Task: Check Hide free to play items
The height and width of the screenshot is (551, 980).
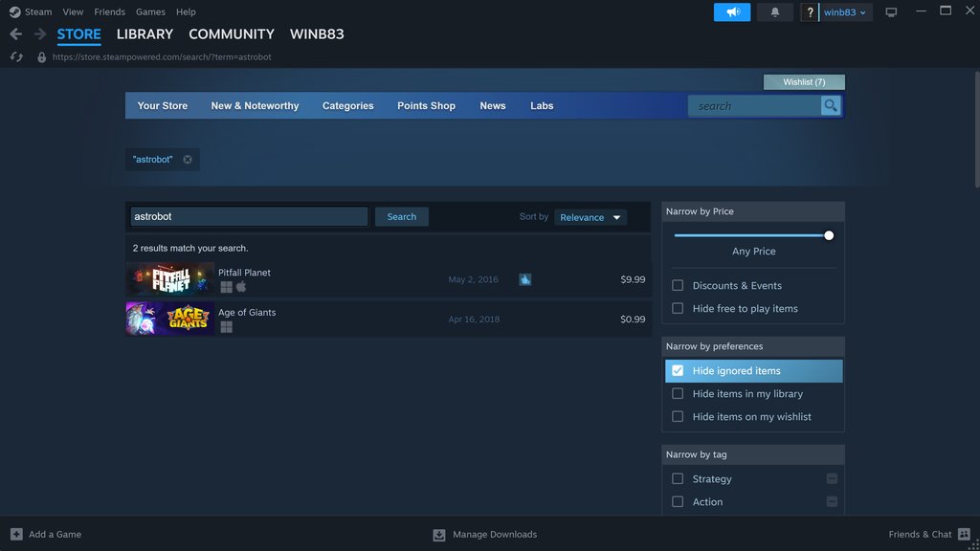Action: coord(678,309)
